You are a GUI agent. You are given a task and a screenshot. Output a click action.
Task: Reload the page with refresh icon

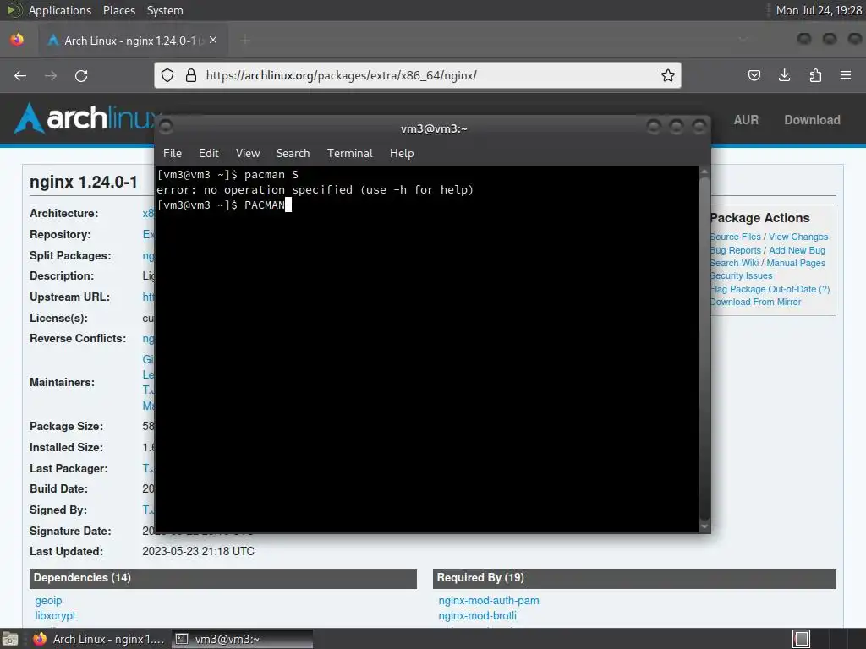pos(81,75)
